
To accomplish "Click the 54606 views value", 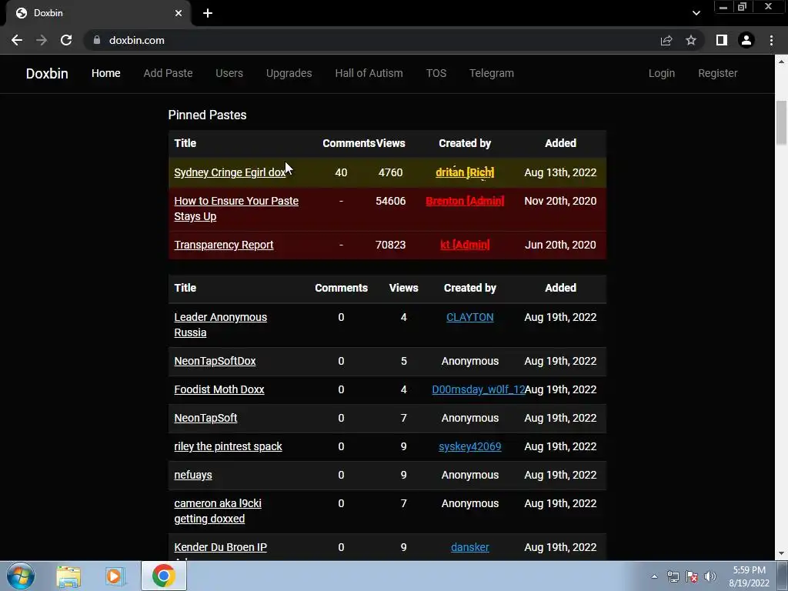I will [390, 201].
